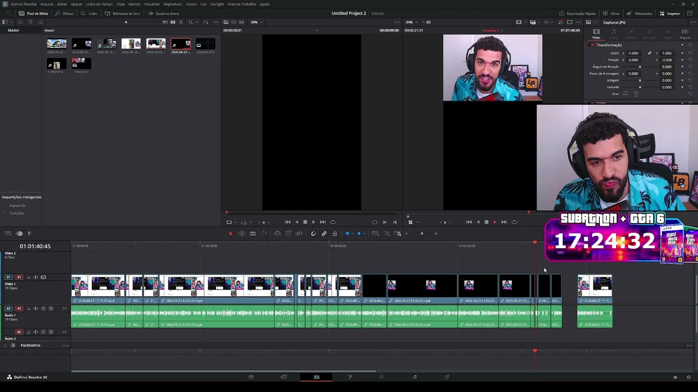Select the Máster bin in sidebar

tap(14, 30)
